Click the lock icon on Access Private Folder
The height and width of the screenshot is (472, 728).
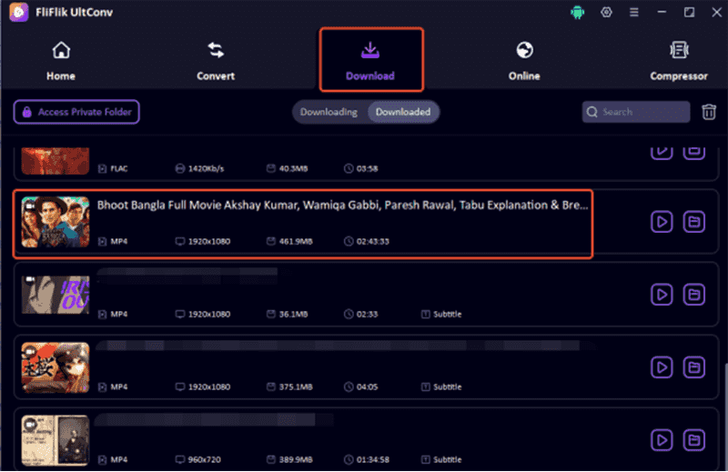27,112
